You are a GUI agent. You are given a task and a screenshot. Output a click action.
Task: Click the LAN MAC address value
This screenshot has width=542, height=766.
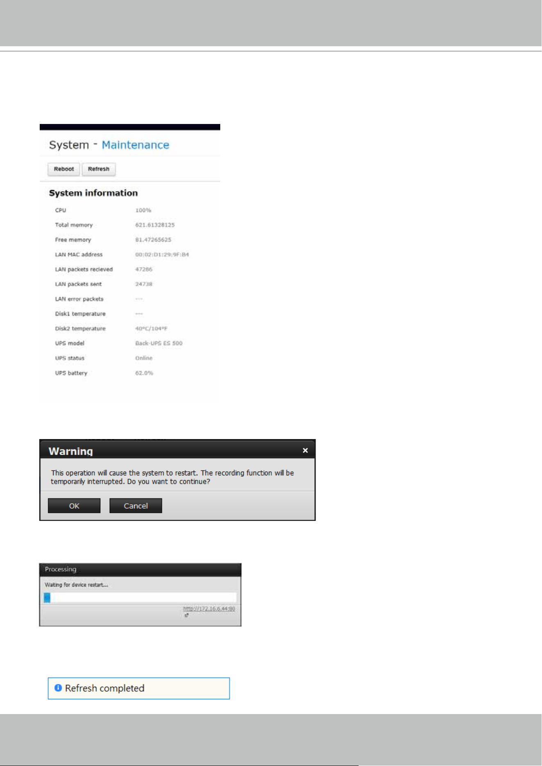click(x=162, y=255)
